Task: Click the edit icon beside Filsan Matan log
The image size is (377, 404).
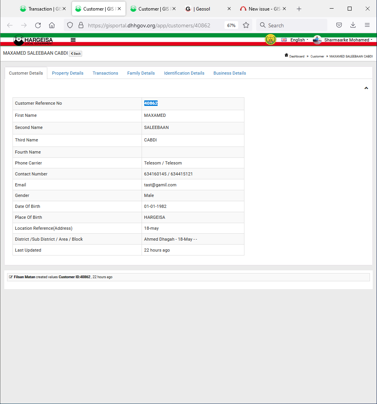Action: point(11,277)
